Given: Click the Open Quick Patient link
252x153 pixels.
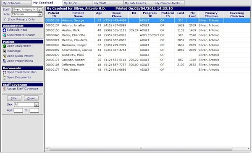Looking at the screenshot, I should coord(20,56).
